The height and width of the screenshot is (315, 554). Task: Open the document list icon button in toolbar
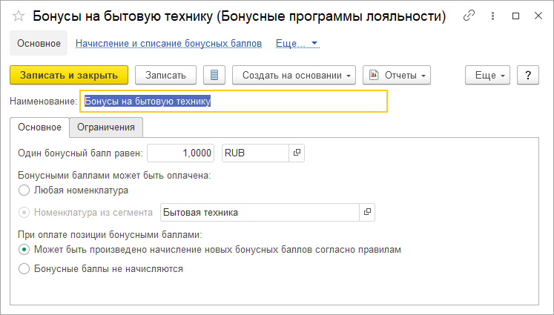pyautogui.click(x=214, y=75)
